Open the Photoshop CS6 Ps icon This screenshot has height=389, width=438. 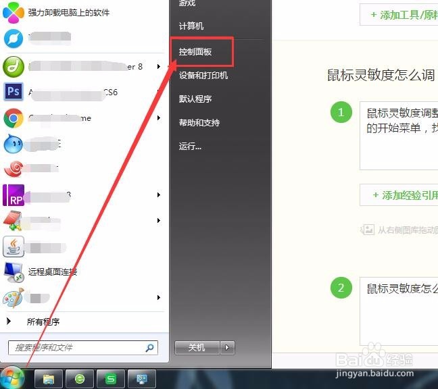point(13,91)
